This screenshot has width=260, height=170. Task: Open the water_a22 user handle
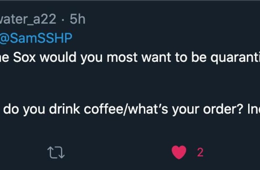[28, 19]
